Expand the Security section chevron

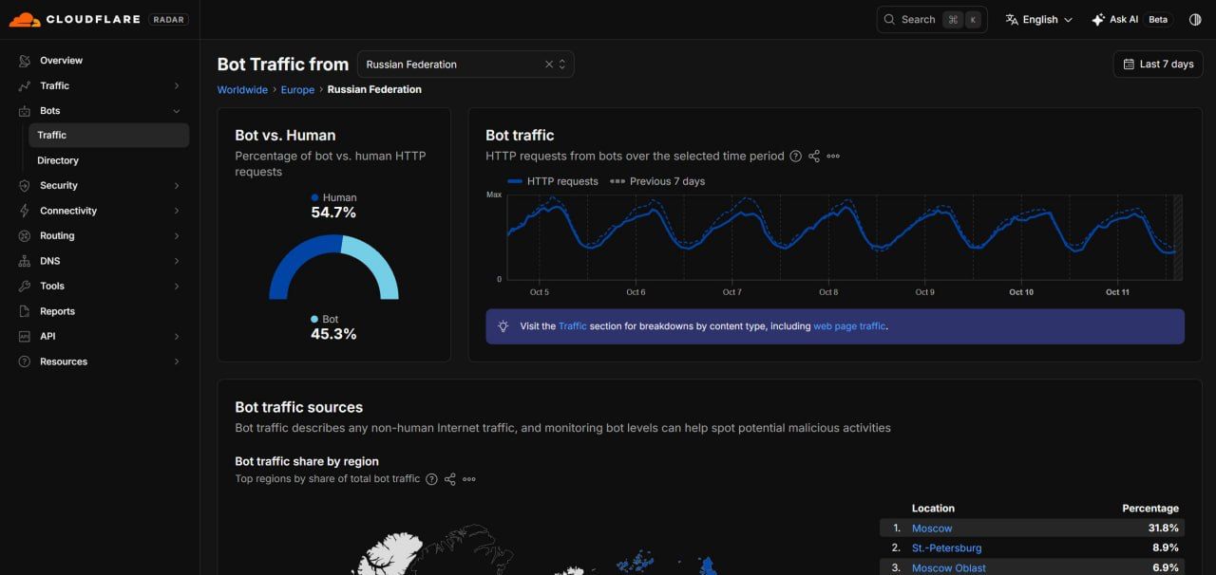[x=177, y=186]
